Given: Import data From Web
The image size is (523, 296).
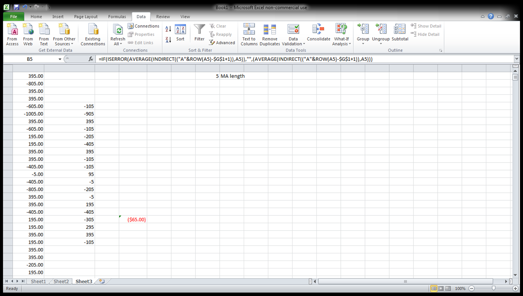Looking at the screenshot, I should (28, 35).
